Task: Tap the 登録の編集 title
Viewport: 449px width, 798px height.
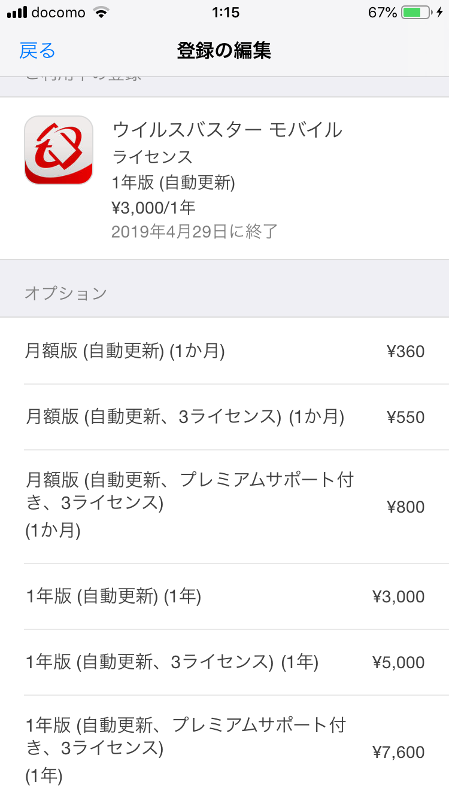Action: [224, 51]
